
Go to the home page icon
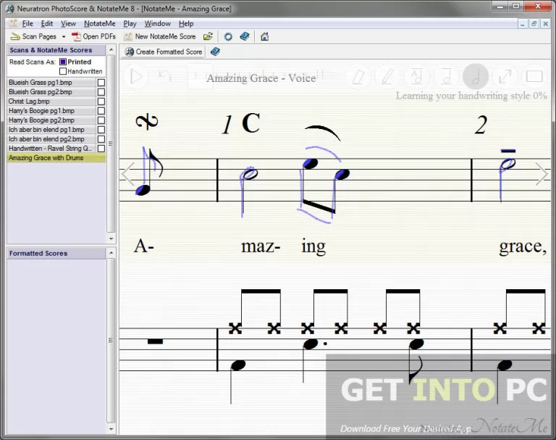click(264, 36)
